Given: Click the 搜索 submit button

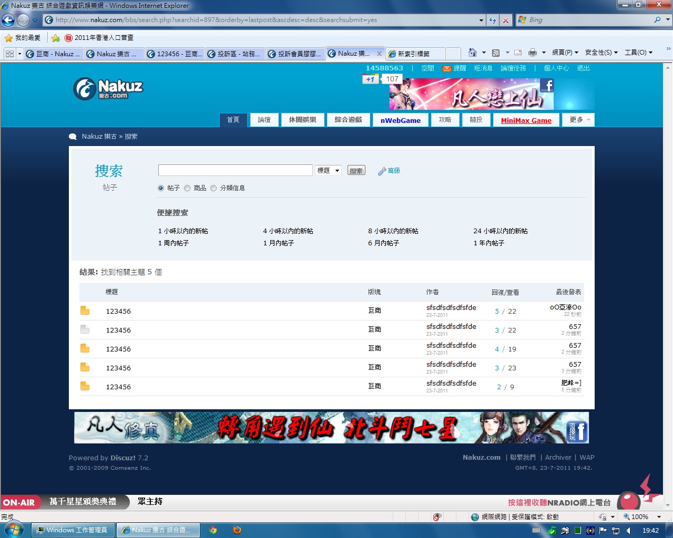Looking at the screenshot, I should pyautogui.click(x=356, y=171).
